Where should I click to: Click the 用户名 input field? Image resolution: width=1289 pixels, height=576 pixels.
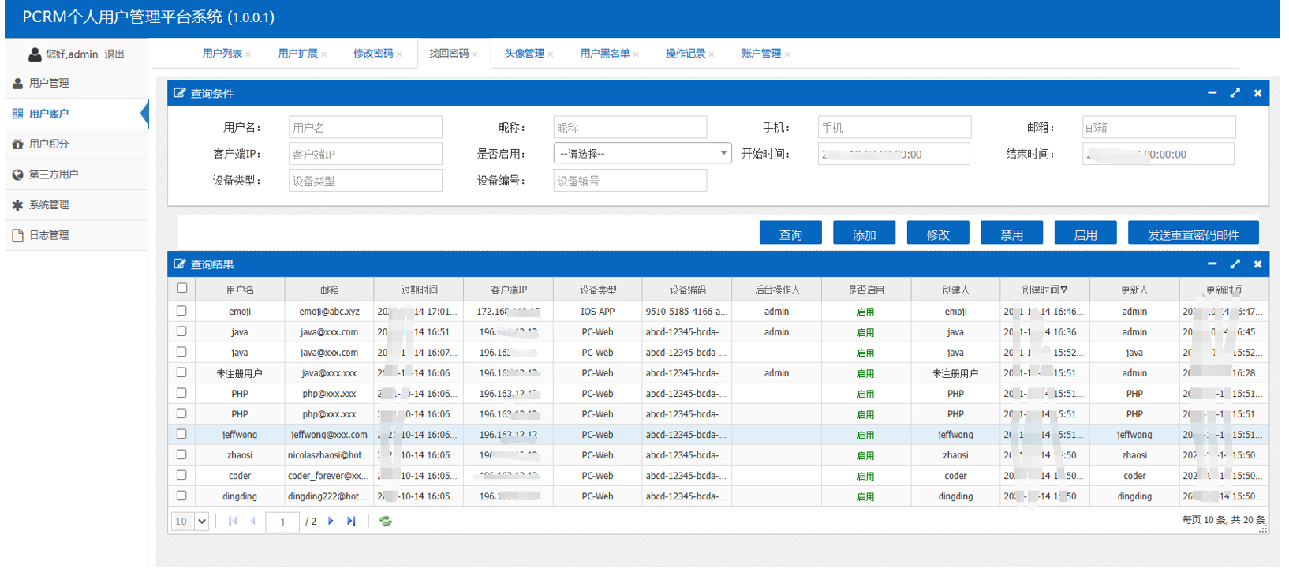pos(365,128)
